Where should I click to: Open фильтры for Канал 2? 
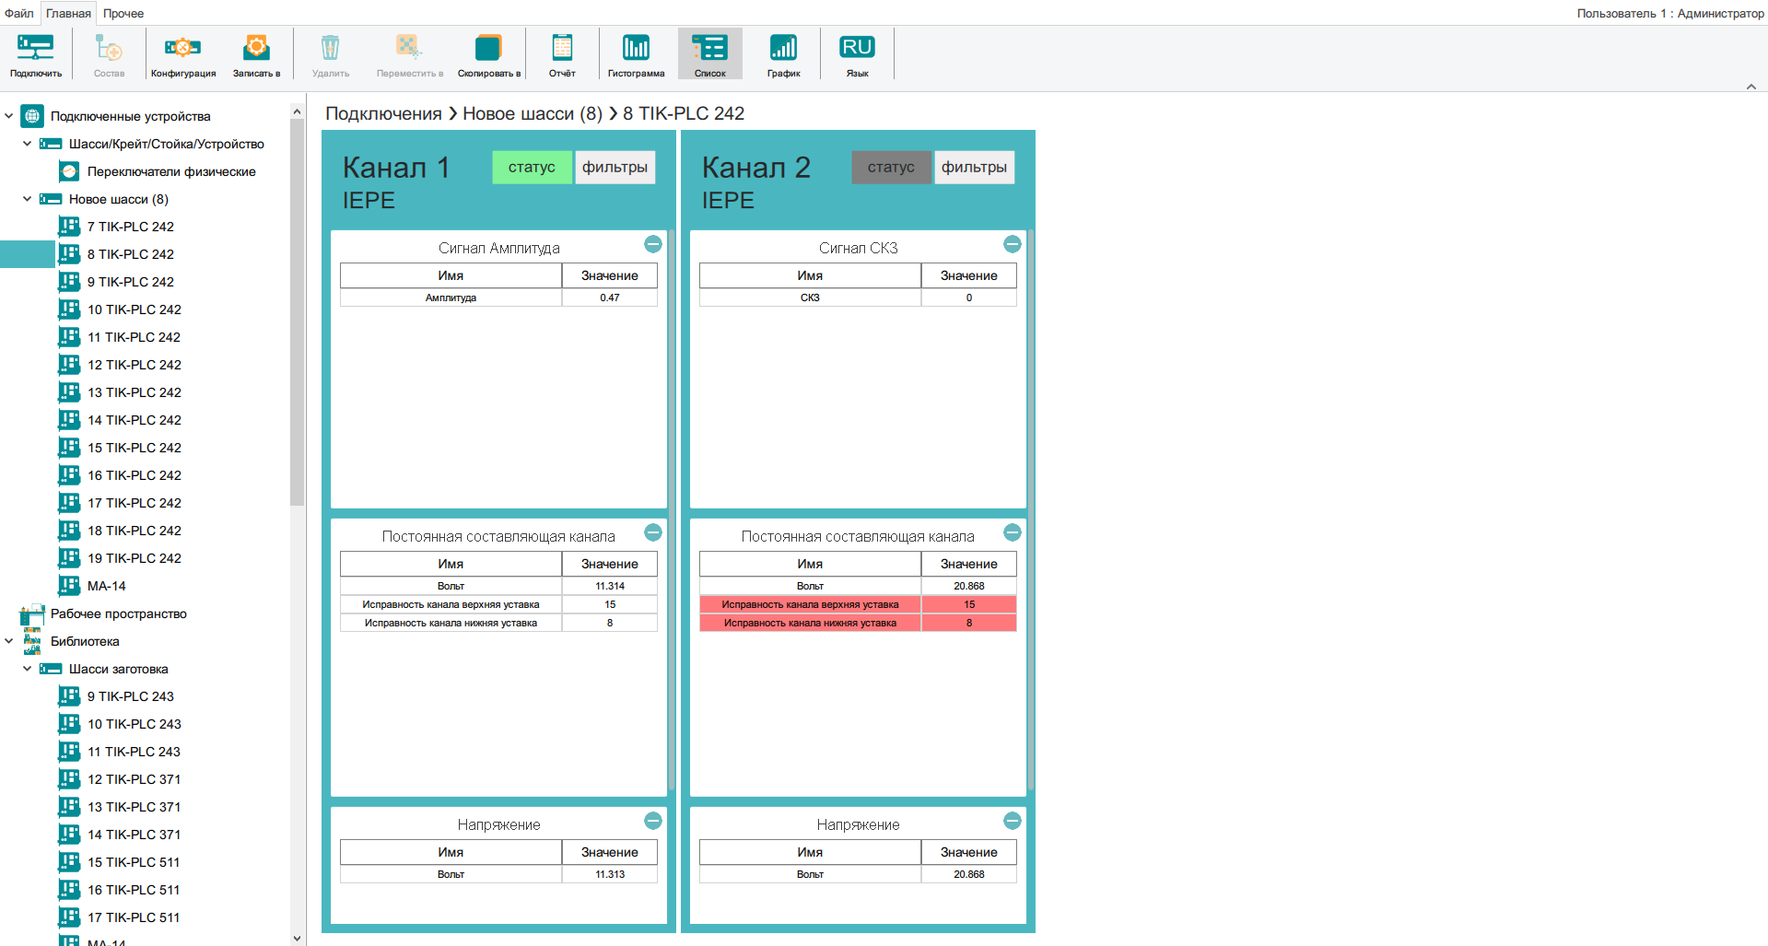(974, 167)
